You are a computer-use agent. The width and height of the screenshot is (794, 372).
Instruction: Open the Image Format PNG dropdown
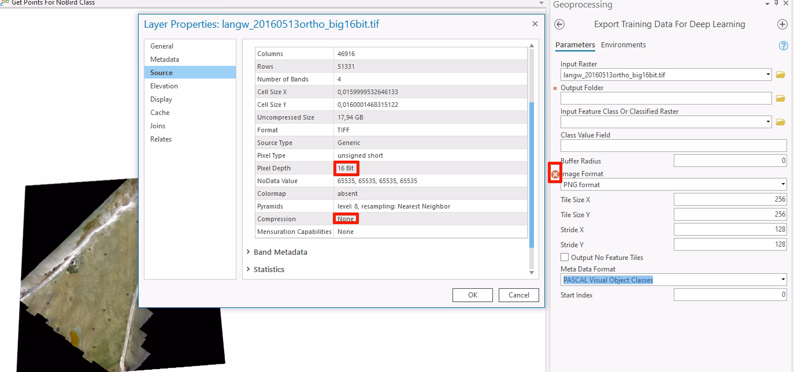(673, 185)
